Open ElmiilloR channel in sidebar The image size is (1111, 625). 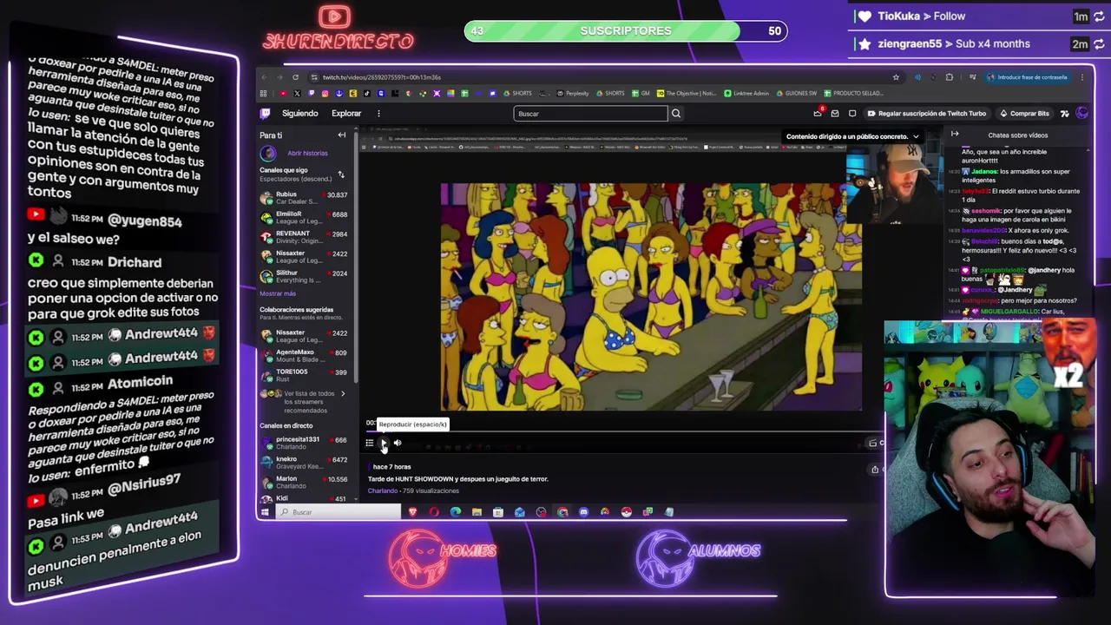(304, 217)
